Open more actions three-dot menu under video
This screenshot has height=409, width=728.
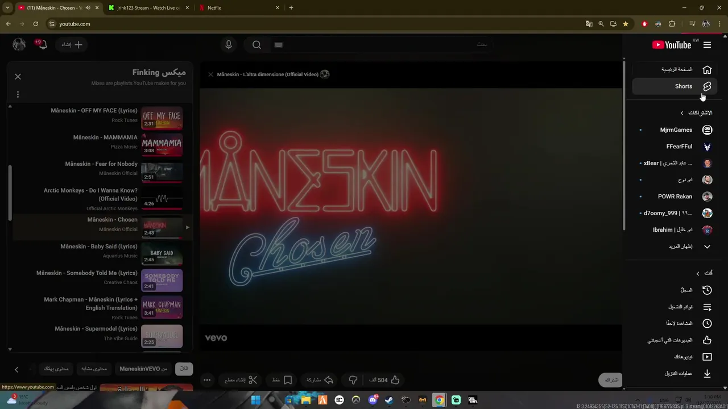click(x=207, y=380)
